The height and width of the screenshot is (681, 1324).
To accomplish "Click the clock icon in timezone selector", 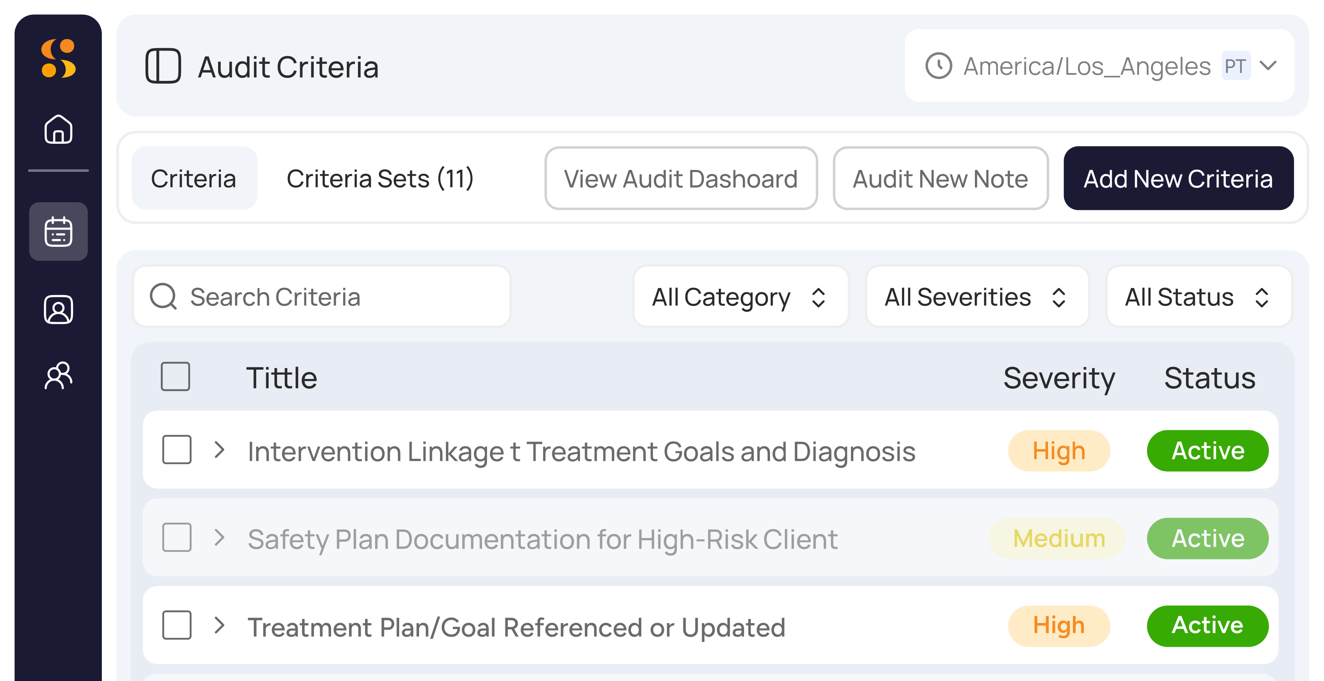I will tap(938, 66).
